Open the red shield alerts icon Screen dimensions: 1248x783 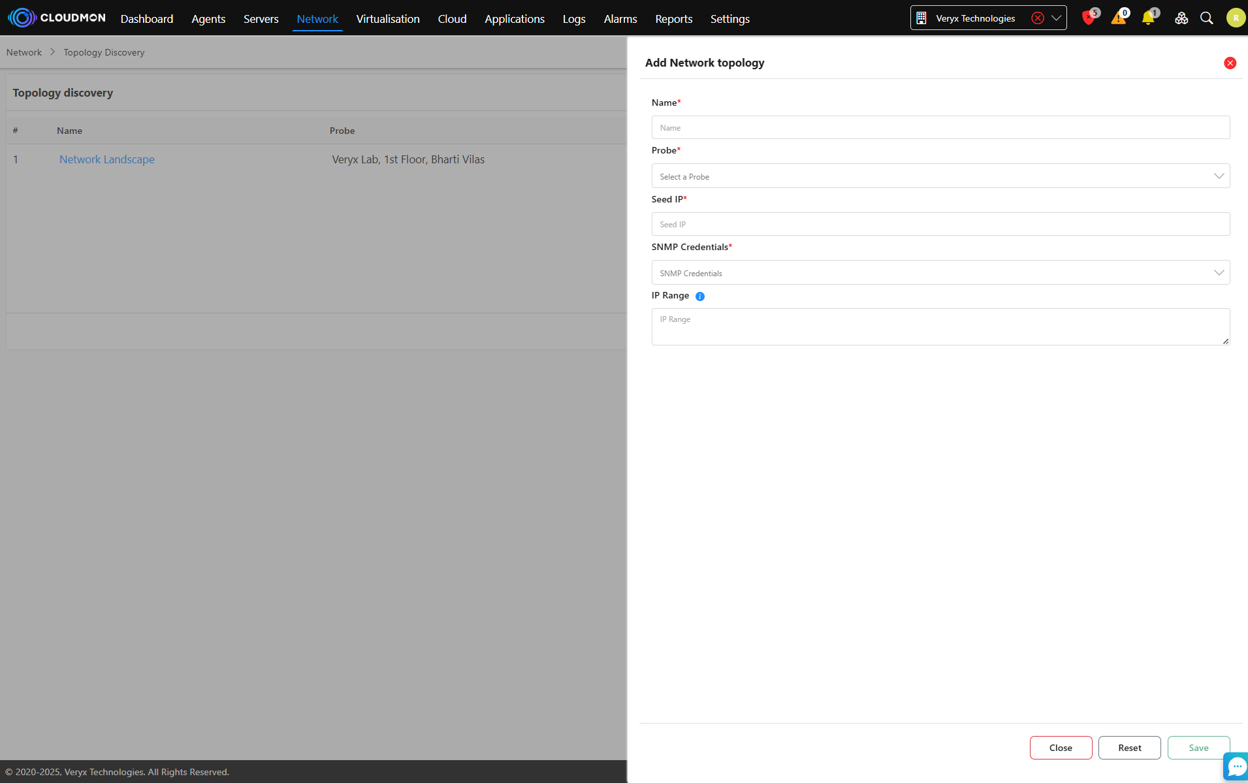(1088, 18)
